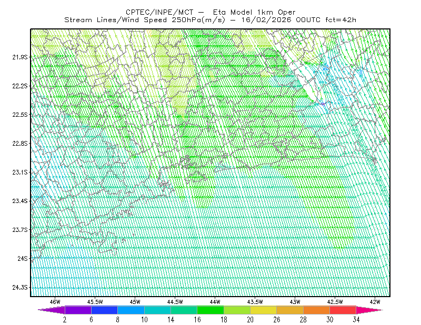Click the latitude label '22.5S'

19,115
